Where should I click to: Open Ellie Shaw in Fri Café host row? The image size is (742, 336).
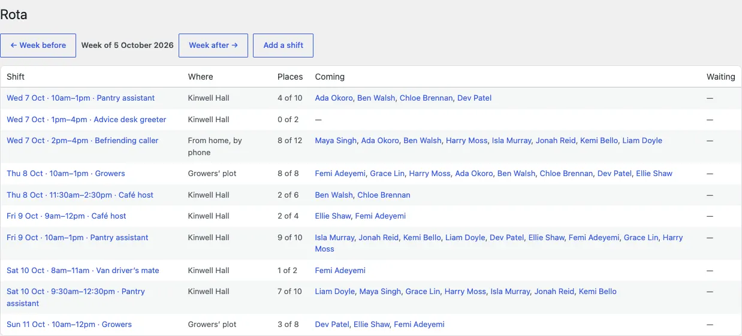[x=333, y=216]
